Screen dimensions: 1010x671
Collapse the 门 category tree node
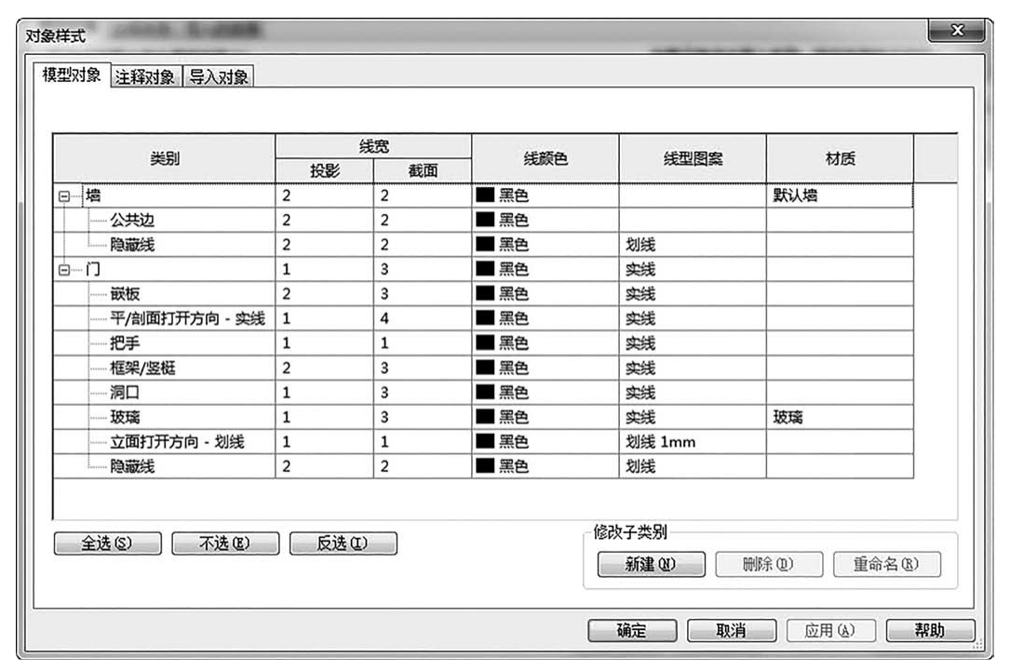[64, 270]
